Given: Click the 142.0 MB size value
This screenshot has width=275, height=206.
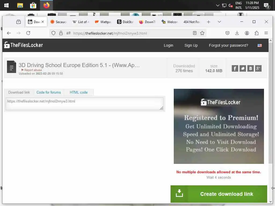Looking at the screenshot, I should tap(214, 71).
